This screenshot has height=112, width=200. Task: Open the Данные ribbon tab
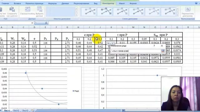point(65,3)
